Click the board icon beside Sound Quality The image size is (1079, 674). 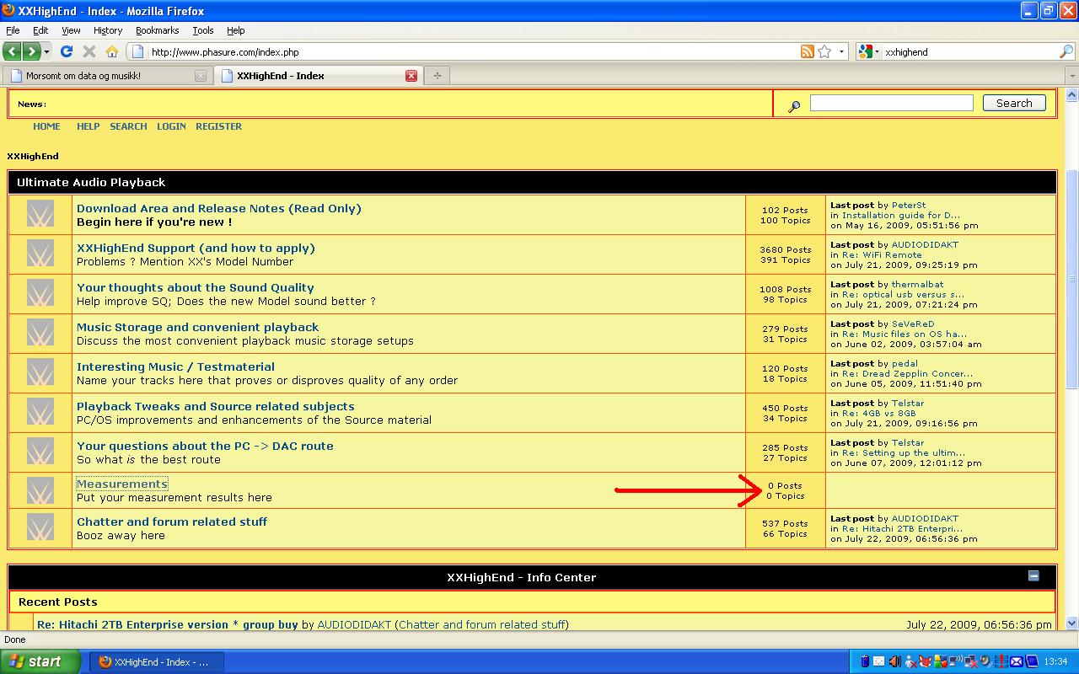tap(40, 293)
